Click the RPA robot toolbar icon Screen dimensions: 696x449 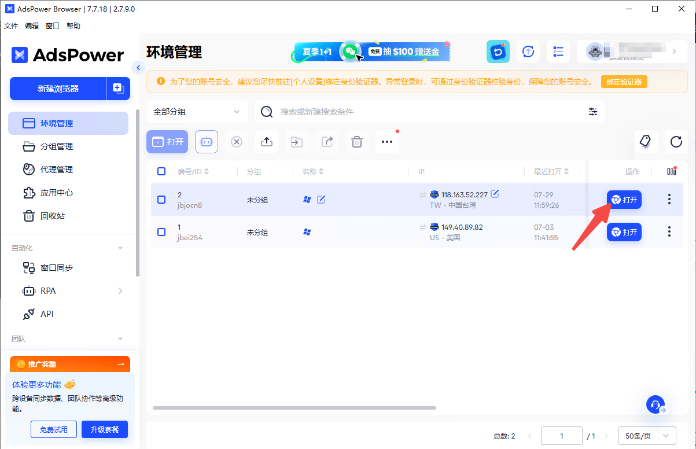click(x=207, y=142)
